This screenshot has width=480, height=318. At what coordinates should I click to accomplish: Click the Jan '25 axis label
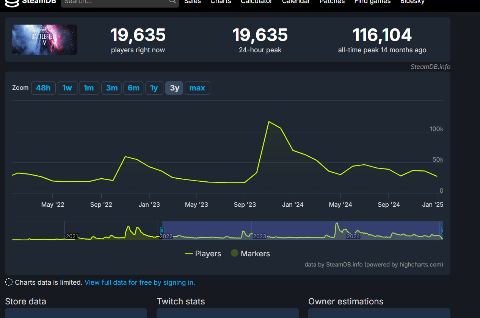433,205
